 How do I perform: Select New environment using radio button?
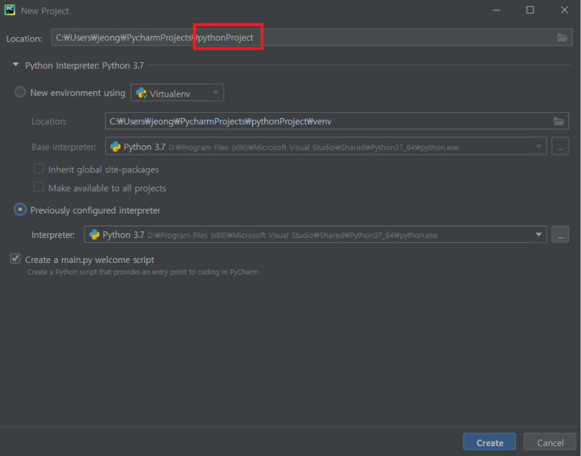point(20,92)
